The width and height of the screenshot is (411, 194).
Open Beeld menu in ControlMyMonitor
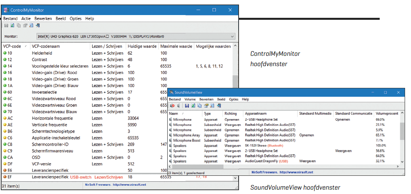point(61,19)
